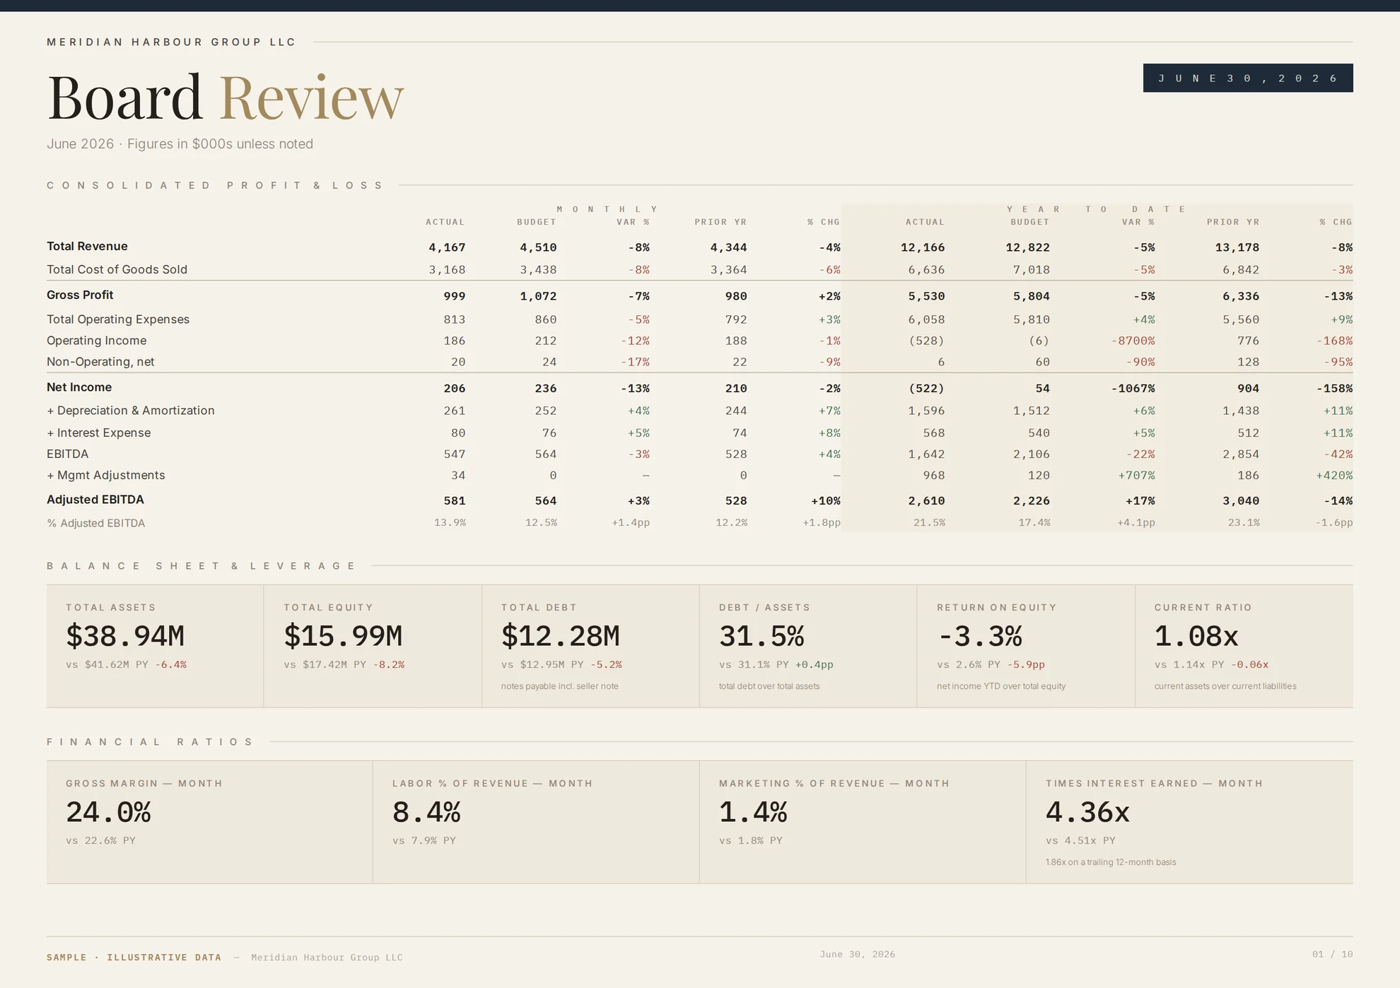Click Total Revenue year-to-date actual 12,166
Image resolution: width=1400 pixels, height=988 pixels.
923,247
